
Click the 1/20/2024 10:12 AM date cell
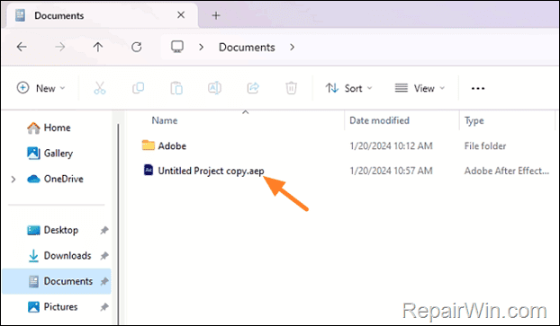click(x=391, y=145)
